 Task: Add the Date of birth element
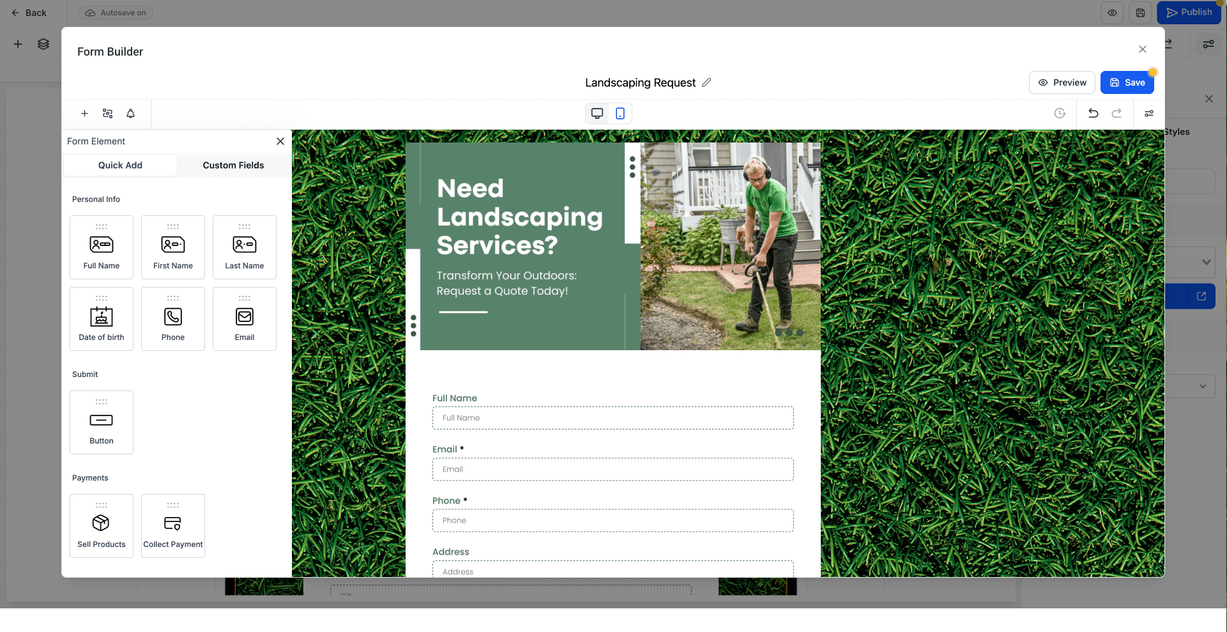coord(102,319)
